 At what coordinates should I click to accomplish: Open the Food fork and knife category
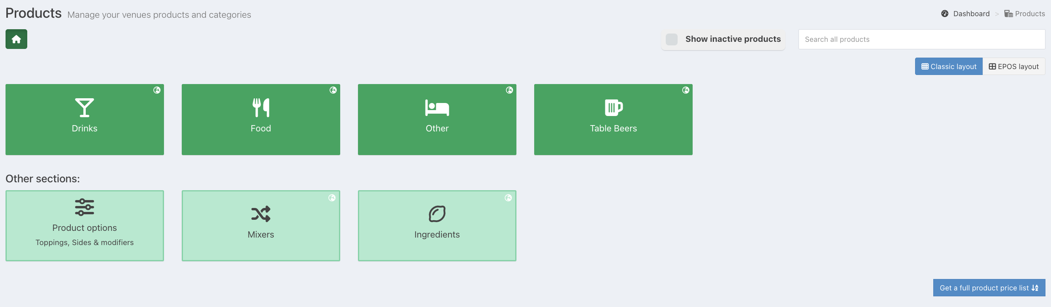(261, 120)
